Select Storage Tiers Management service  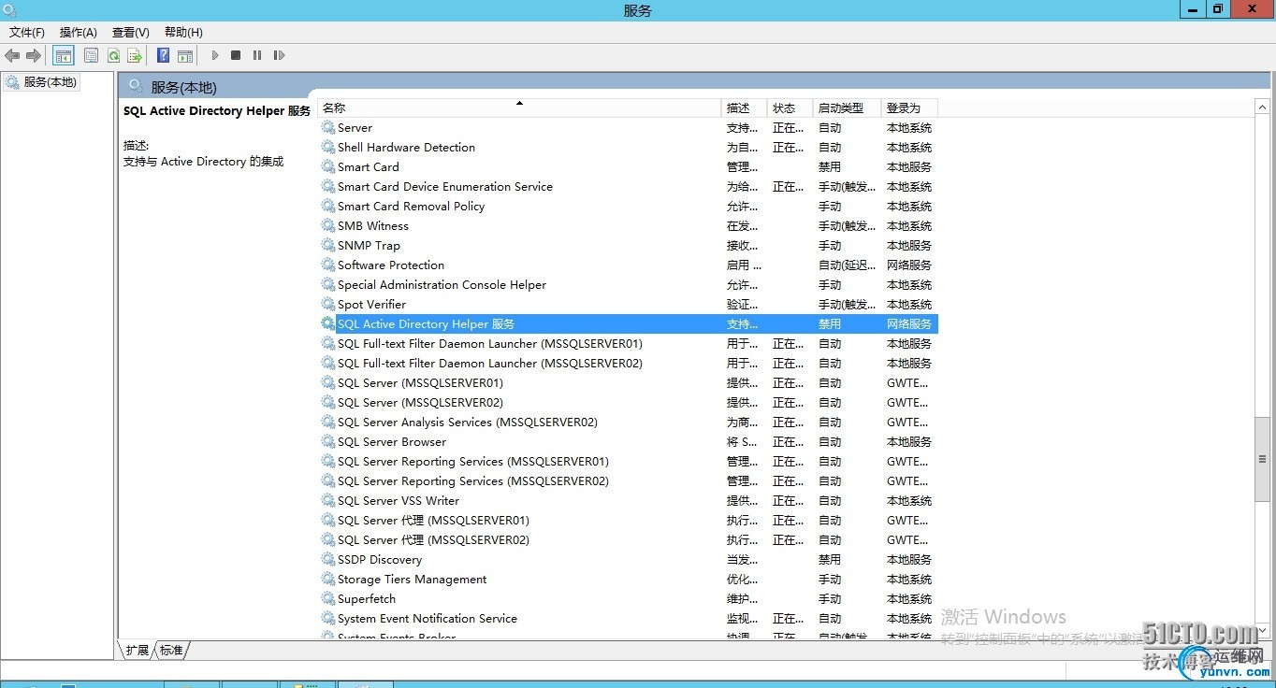(x=628, y=580)
